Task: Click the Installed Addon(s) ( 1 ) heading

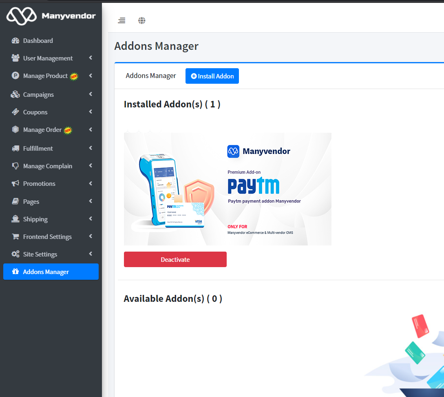Action: 172,104
